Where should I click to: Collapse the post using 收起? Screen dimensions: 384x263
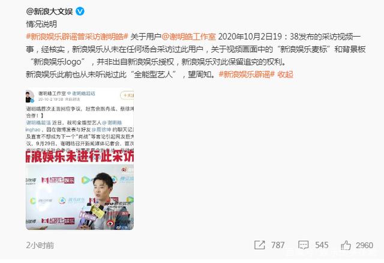285,74
